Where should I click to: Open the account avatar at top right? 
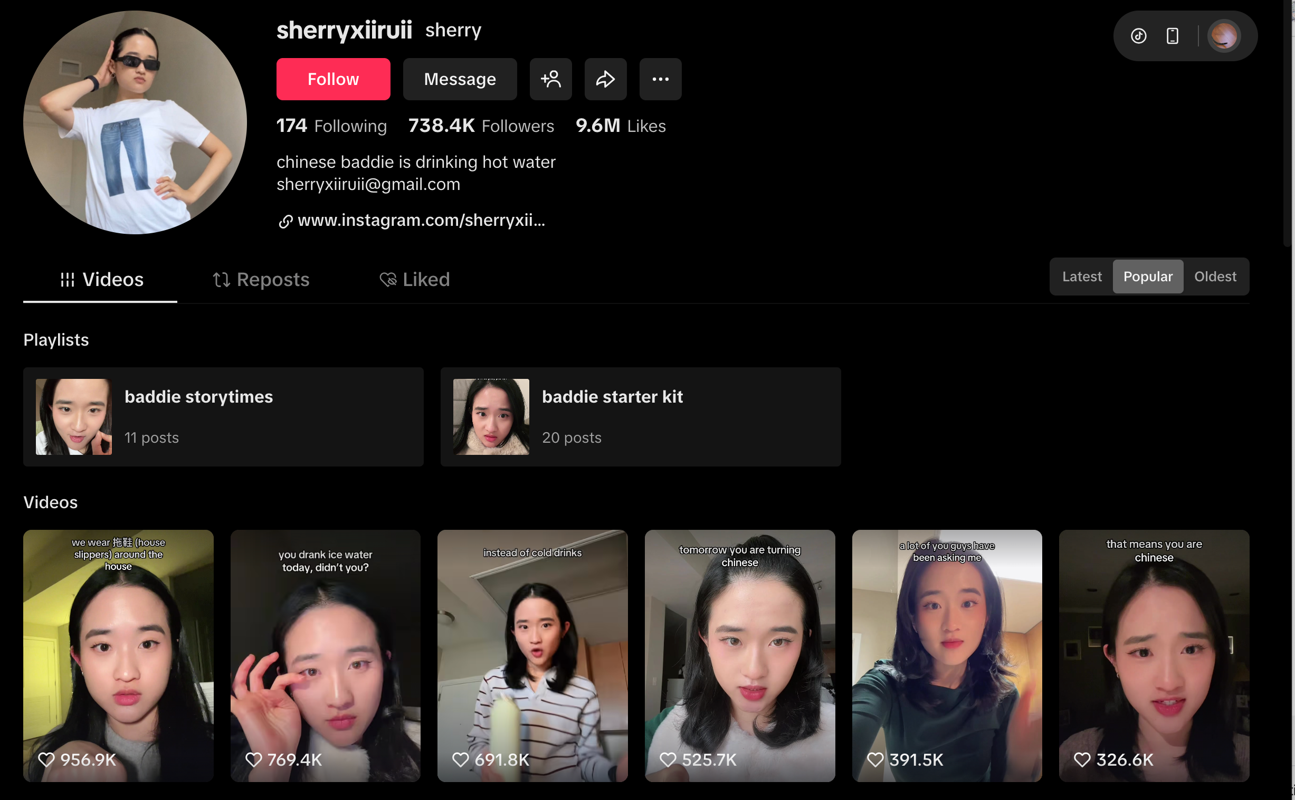(x=1224, y=36)
